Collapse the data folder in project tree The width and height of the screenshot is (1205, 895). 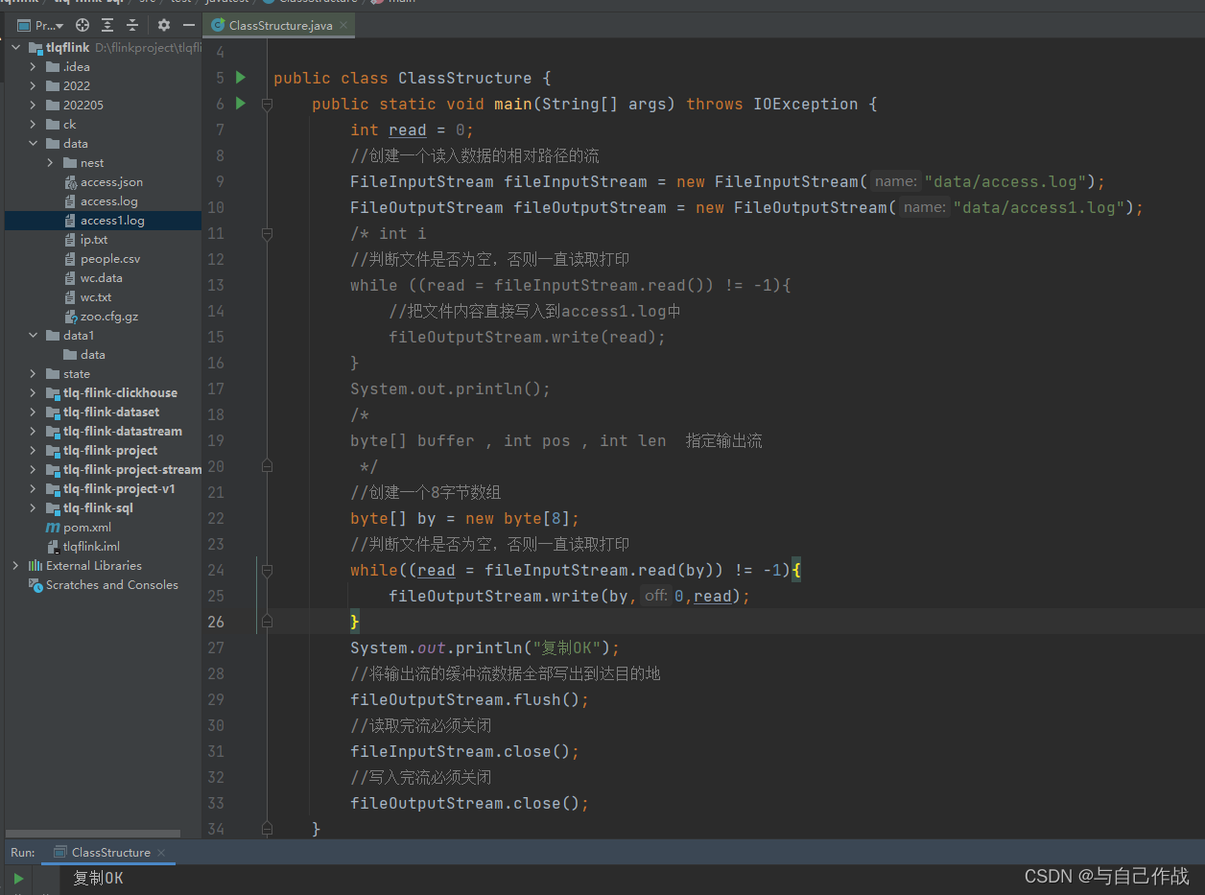(33, 144)
